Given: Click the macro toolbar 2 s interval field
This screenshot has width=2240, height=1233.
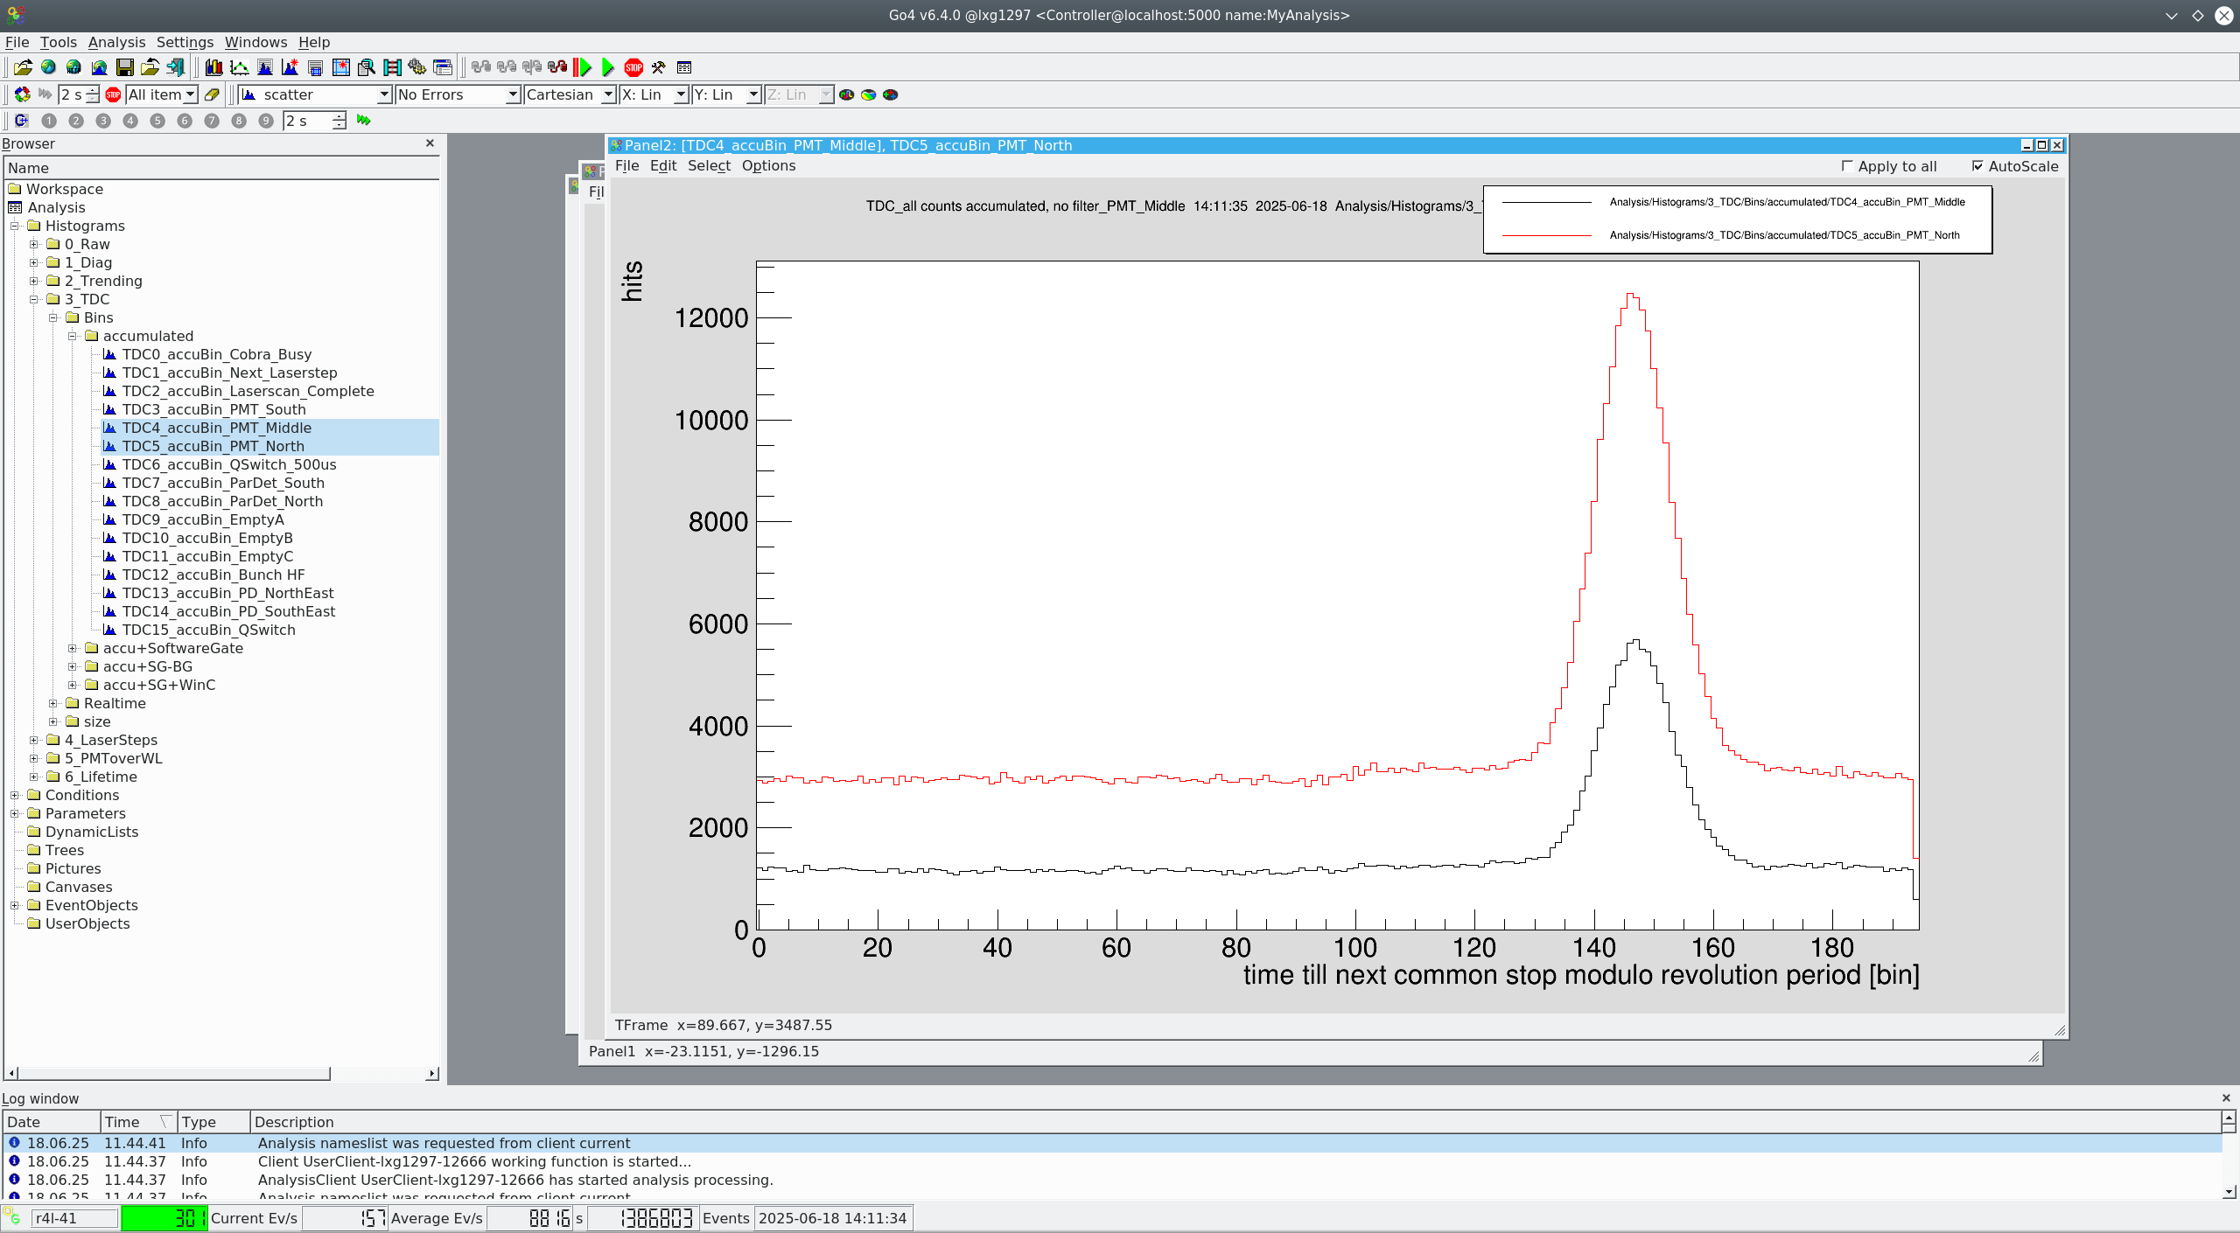Looking at the screenshot, I should point(314,121).
